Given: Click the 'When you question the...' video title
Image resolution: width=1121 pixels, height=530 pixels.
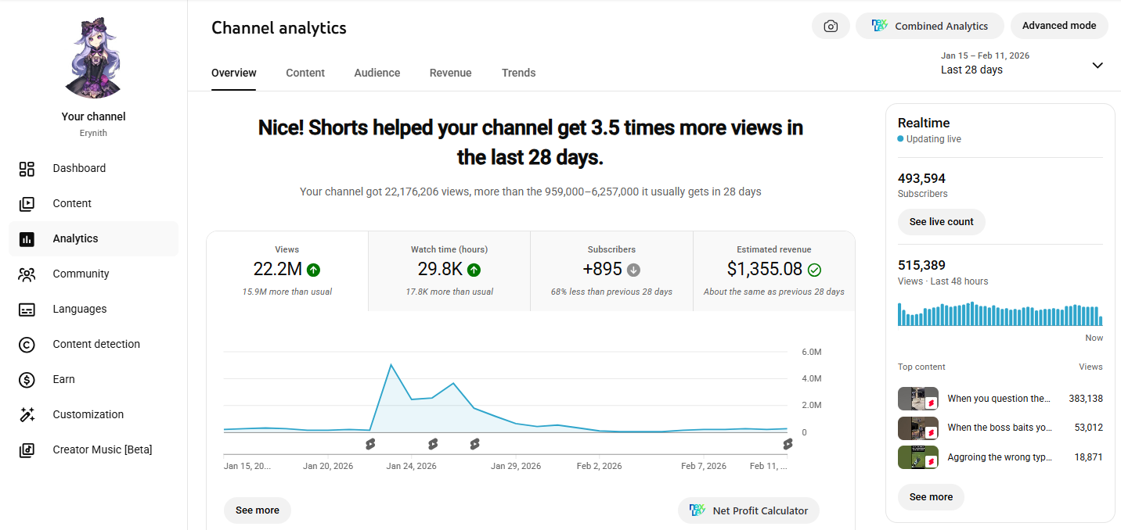Looking at the screenshot, I should [x=999, y=399].
